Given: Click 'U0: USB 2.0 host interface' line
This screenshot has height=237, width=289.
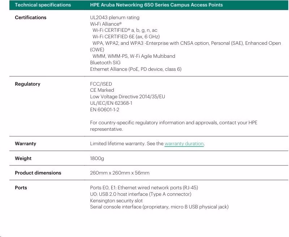Looking at the screenshot, I should tap(141, 194).
